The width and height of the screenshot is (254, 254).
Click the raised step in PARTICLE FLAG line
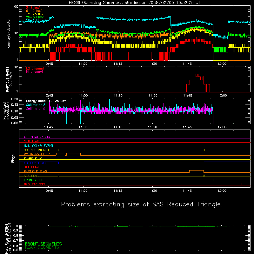(x=197, y=170)
